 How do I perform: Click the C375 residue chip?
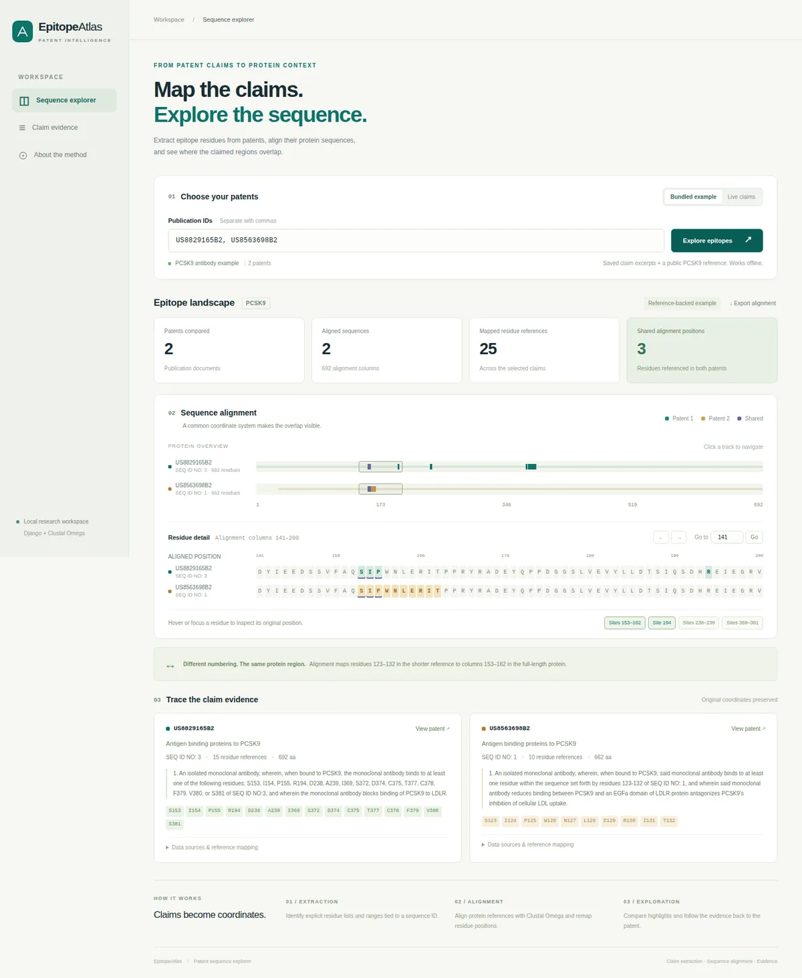354,810
